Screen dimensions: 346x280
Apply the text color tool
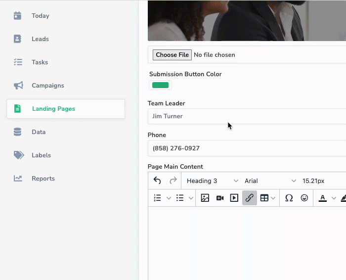coord(322,198)
